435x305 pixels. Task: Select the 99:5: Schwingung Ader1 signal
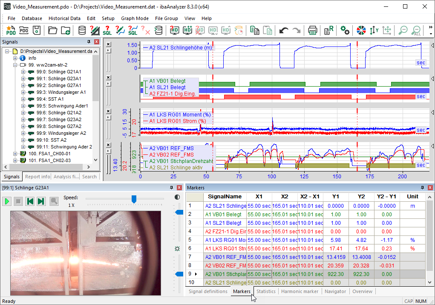tap(62, 106)
